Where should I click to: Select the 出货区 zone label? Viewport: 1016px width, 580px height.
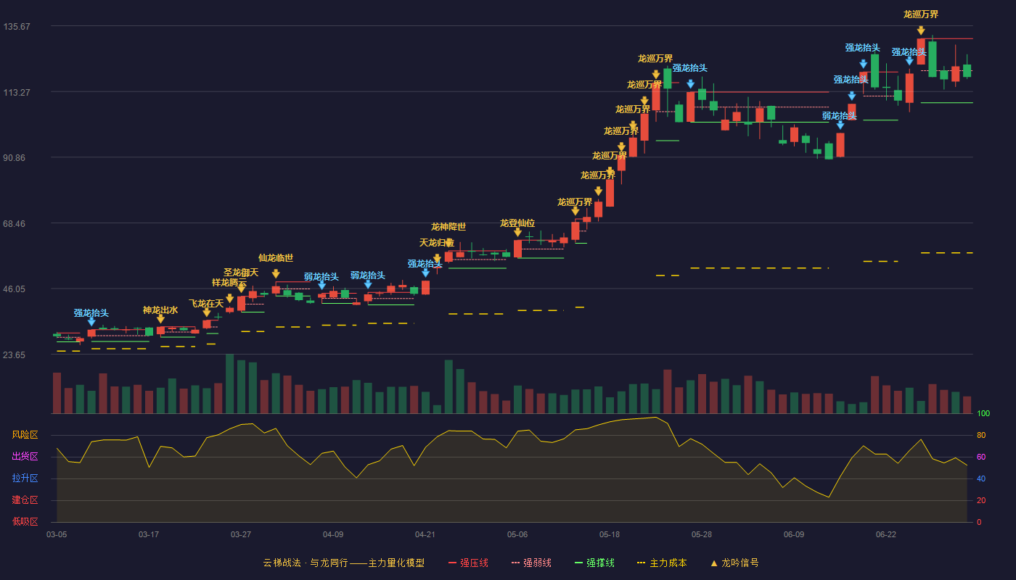click(x=25, y=457)
